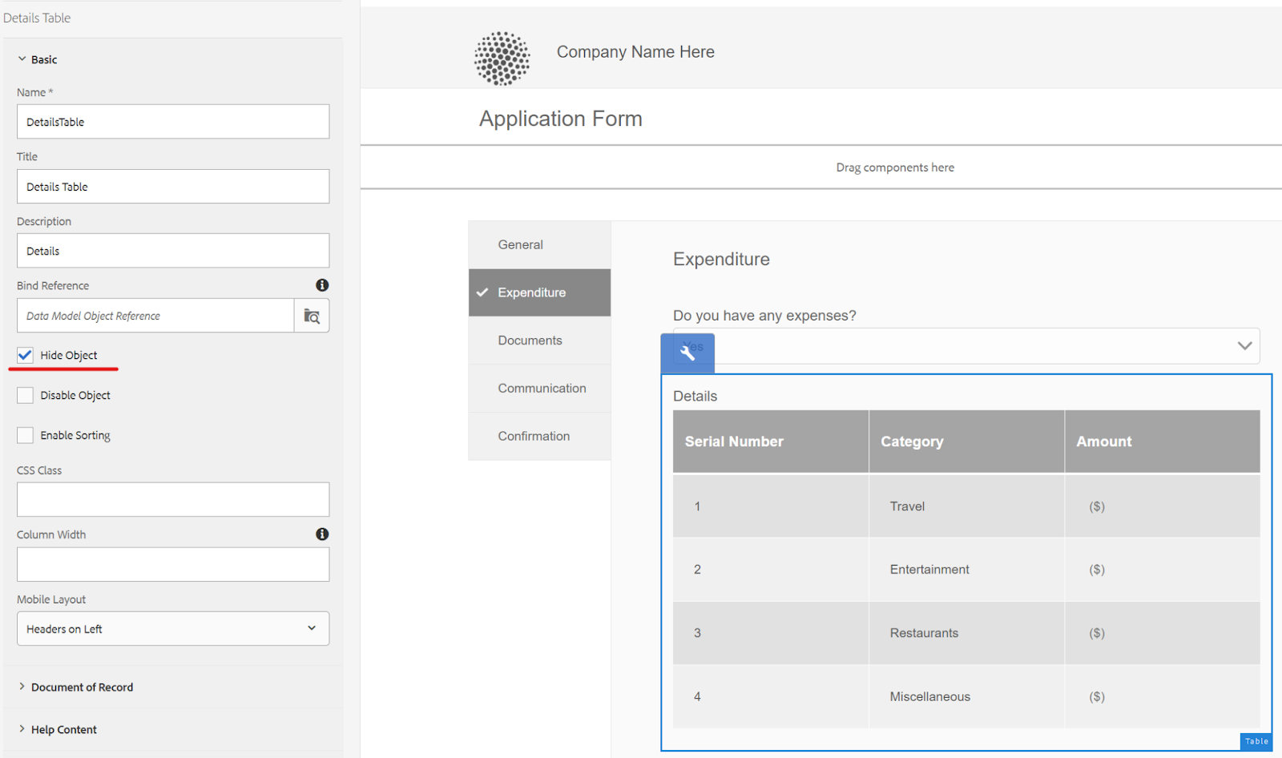This screenshot has width=1282, height=758.
Task: Switch to the General tab
Action: [x=539, y=244]
